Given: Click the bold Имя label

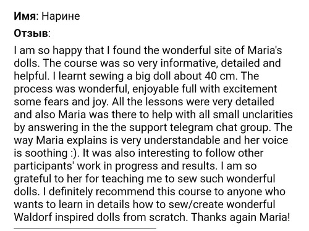Looking at the screenshot, I should (x=25, y=16).
